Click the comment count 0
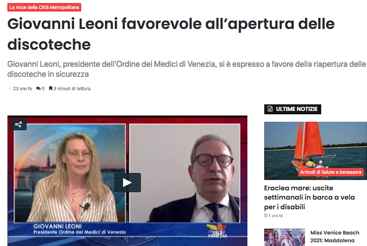Screen dimensions: 367x246 43,89
